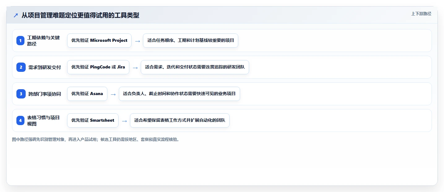Viewport: 444px width, 192px height.
Task: Click 工期依赖与关键路径 label
Action: click(43, 41)
